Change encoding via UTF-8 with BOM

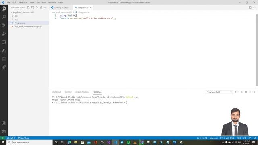(227, 138)
